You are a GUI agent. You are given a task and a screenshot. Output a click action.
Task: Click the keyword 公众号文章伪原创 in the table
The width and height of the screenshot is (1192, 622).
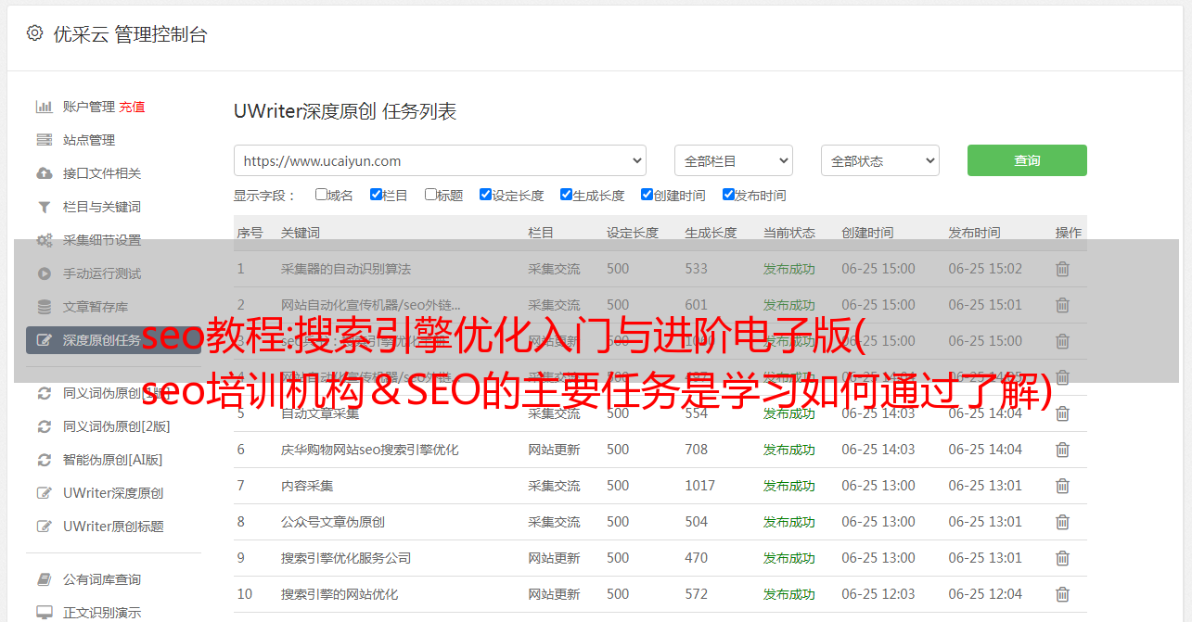tap(333, 522)
